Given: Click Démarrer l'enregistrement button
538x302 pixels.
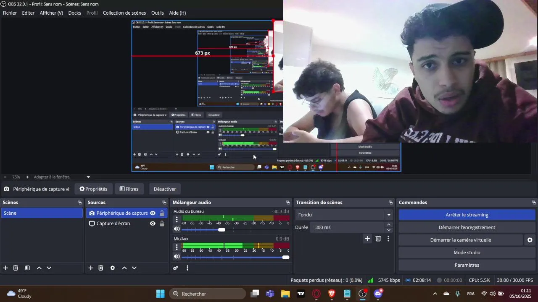Looking at the screenshot, I should click(467, 227).
